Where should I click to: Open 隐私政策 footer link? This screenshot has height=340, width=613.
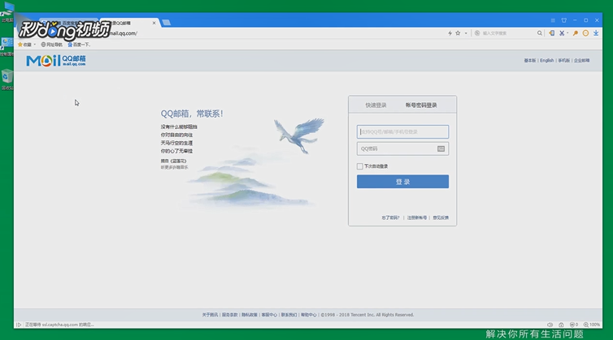250,315
